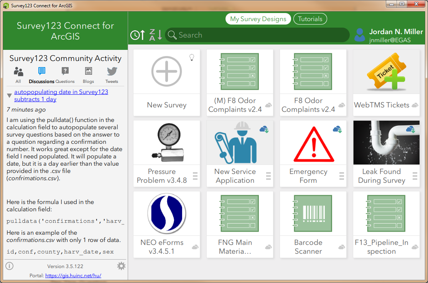The image size is (428, 283).
Task: Open settings gear beside the version number
Action: (x=121, y=266)
